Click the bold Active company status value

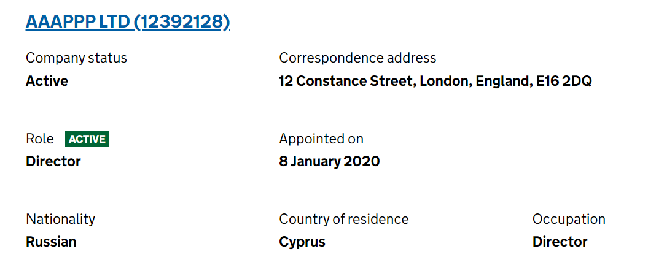[x=47, y=81]
